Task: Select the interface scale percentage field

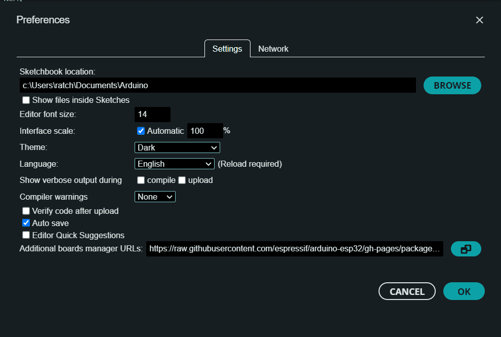Action: tap(204, 131)
